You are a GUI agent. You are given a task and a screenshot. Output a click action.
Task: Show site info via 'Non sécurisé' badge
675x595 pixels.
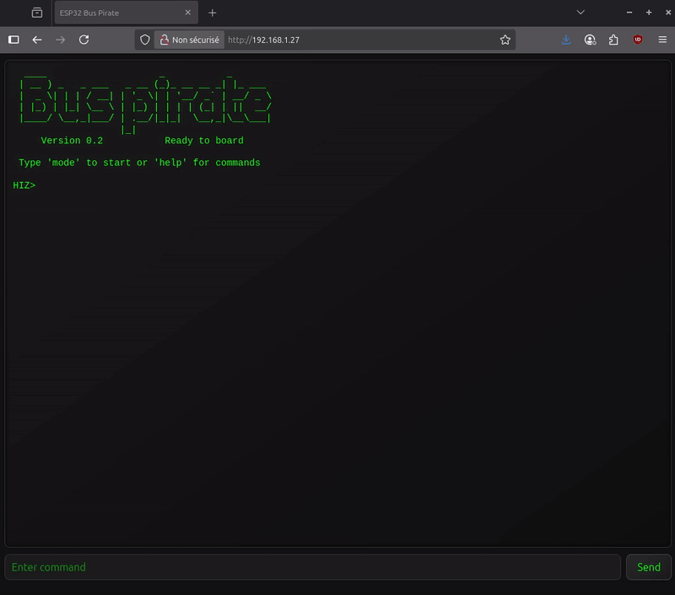pyautogui.click(x=188, y=40)
